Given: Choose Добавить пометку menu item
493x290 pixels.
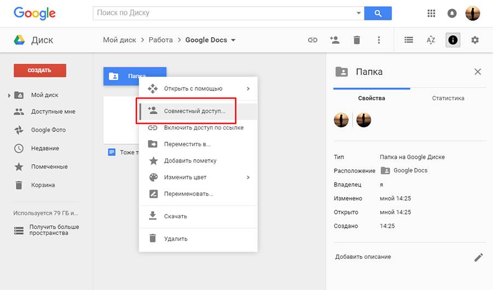Looking at the screenshot, I should (x=198, y=160).
